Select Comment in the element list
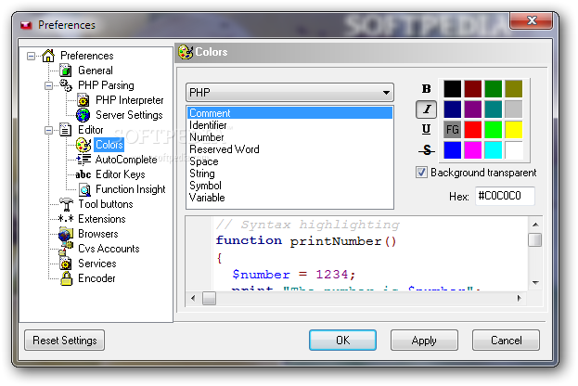Screen dimensions: 578x386 coord(289,113)
